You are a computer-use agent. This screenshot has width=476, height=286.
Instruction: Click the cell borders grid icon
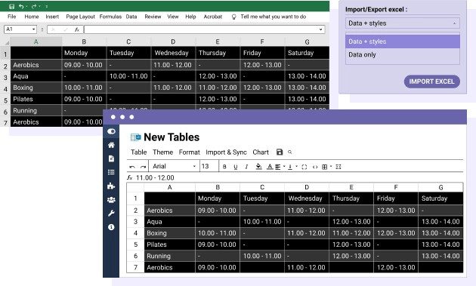click(x=325, y=167)
